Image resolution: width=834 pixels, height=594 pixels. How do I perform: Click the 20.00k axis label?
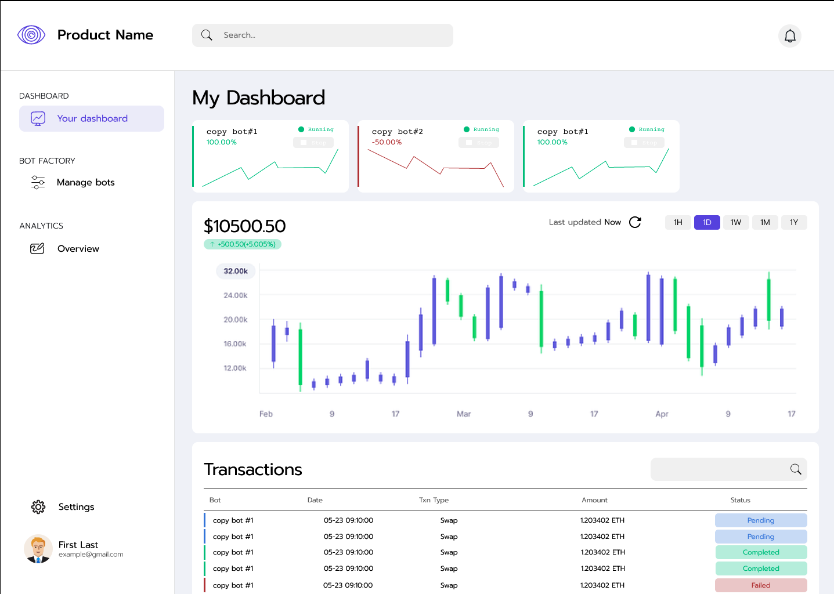coord(236,320)
